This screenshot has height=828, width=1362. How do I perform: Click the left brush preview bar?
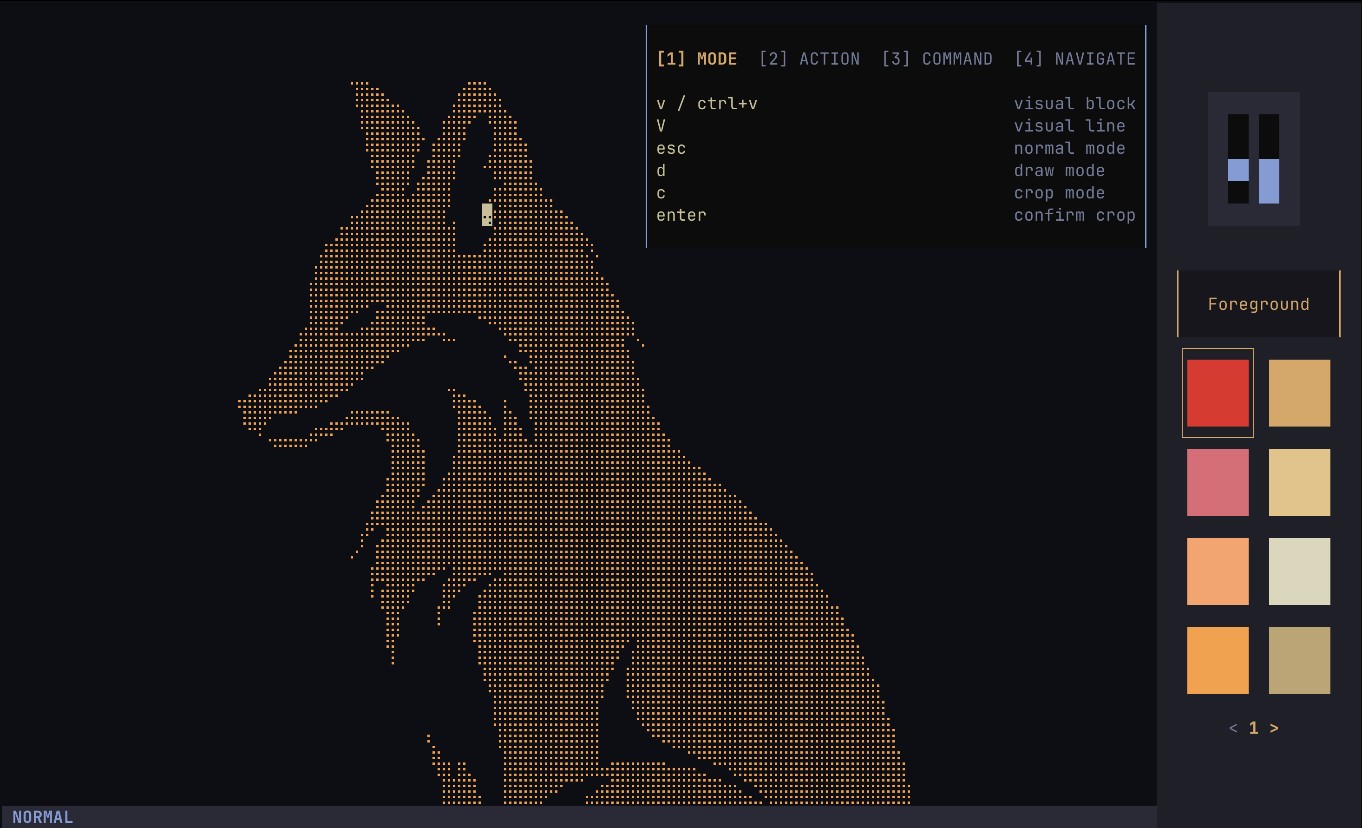coord(1238,158)
